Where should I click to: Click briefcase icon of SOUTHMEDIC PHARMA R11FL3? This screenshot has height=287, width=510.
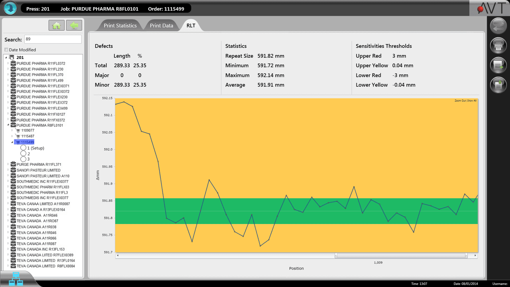[14, 193]
